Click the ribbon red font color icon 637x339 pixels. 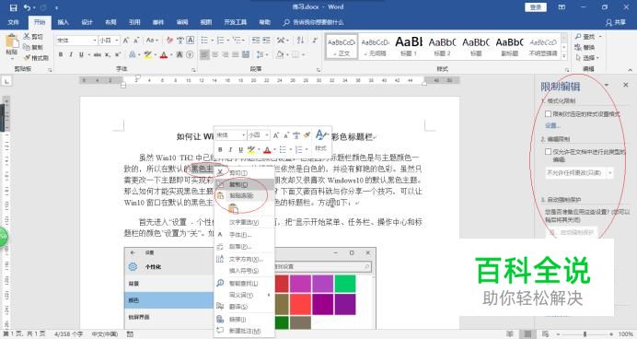pos(163,54)
